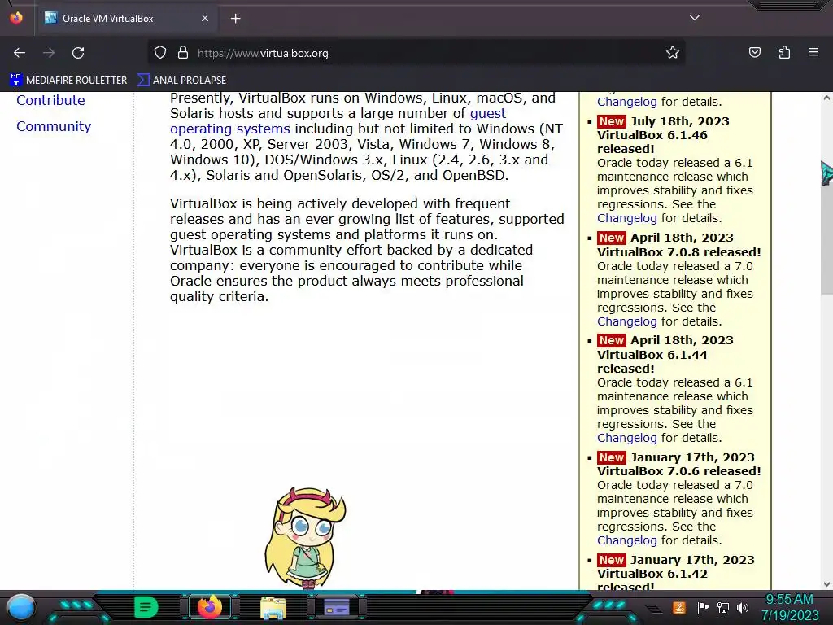Image resolution: width=833 pixels, height=625 pixels.
Task: Click the scrollbar up arrow
Action: coord(826,98)
